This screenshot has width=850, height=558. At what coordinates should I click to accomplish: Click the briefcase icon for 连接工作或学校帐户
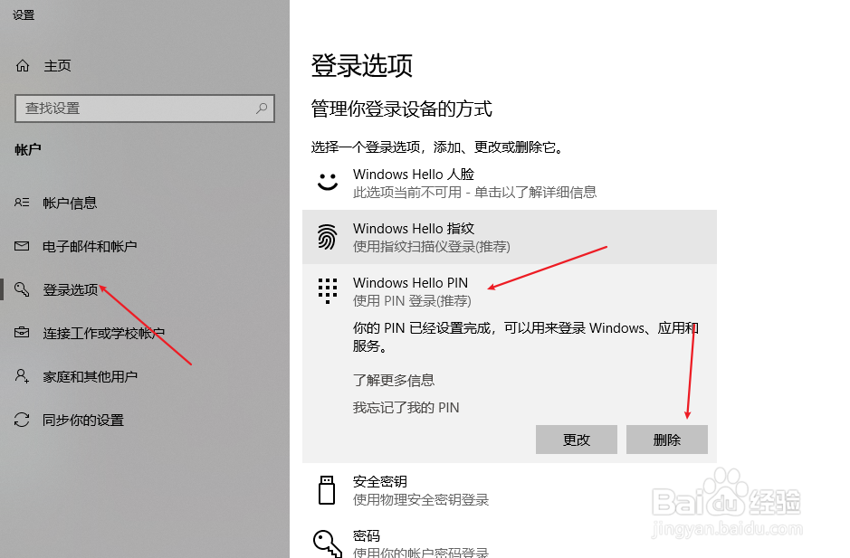22,332
